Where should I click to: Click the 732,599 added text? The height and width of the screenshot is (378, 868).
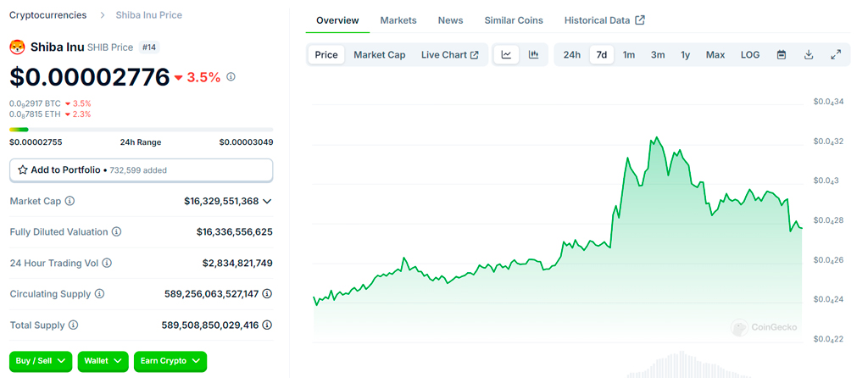pyautogui.click(x=138, y=170)
